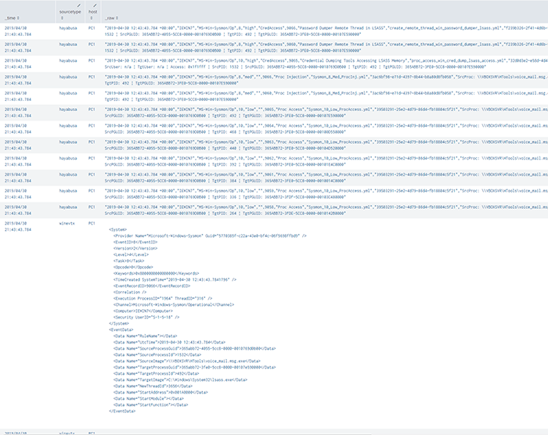Click the sort arrows under the host header

92,18
